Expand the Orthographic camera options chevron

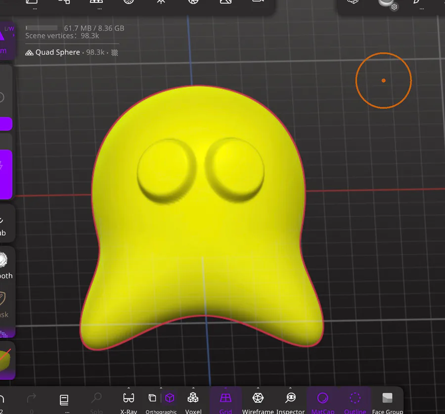(161, 388)
